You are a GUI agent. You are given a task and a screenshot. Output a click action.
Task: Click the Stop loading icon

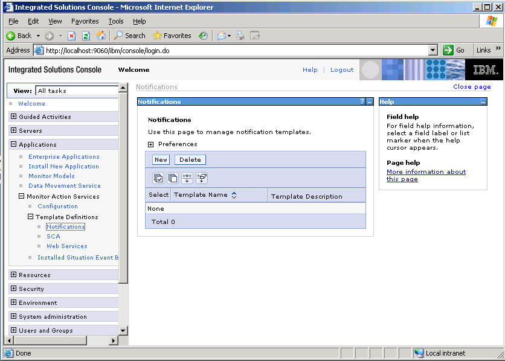pyautogui.click(x=71, y=36)
